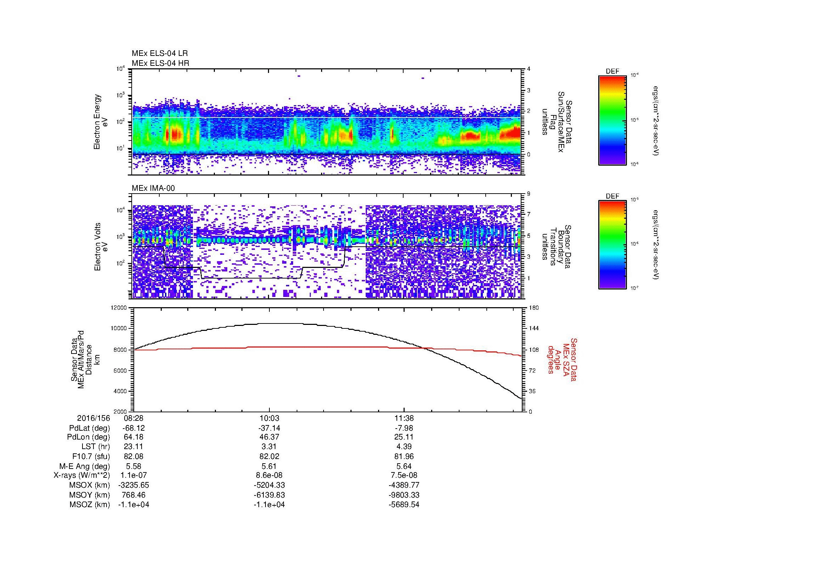Click the F10.7 value '82.08'
828x585 pixels.
pos(133,456)
